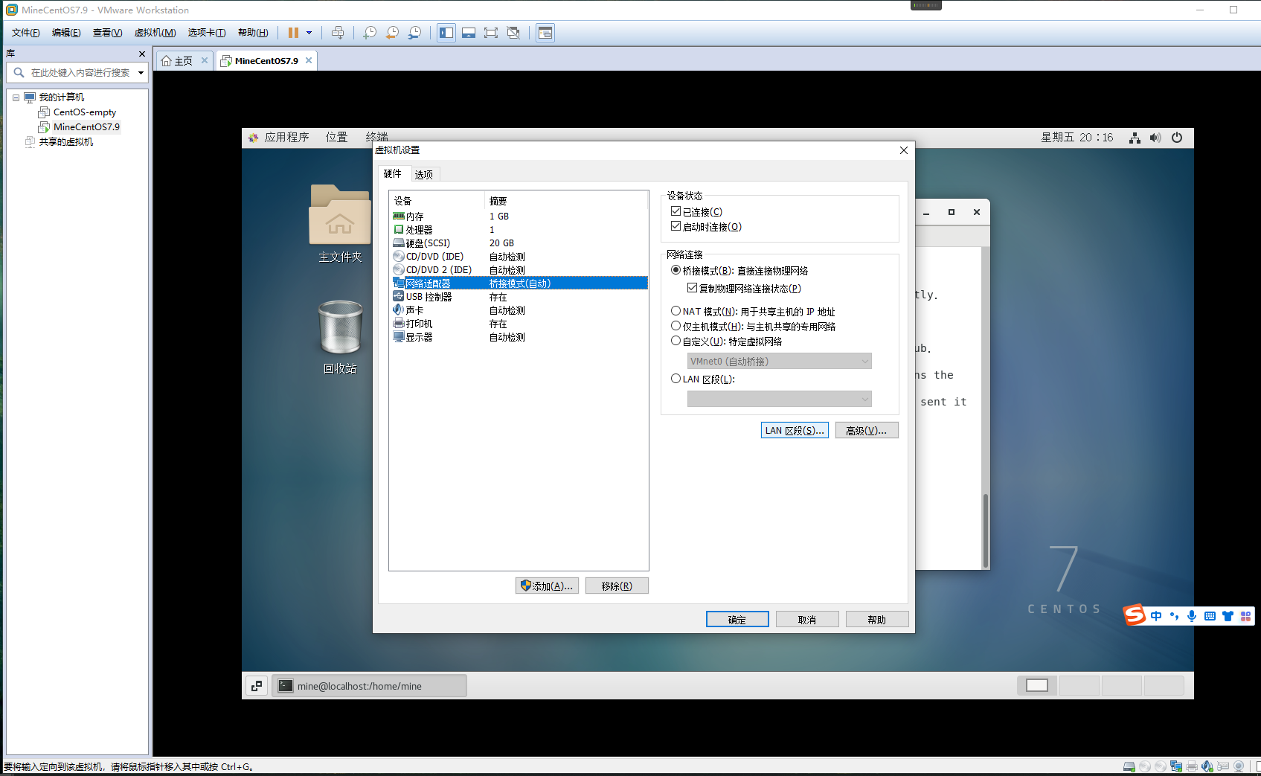The width and height of the screenshot is (1261, 776).
Task: Click the pause virtual machine toolbar icon
Action: coord(293,33)
